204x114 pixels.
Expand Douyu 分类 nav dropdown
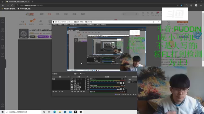pos(58,14)
